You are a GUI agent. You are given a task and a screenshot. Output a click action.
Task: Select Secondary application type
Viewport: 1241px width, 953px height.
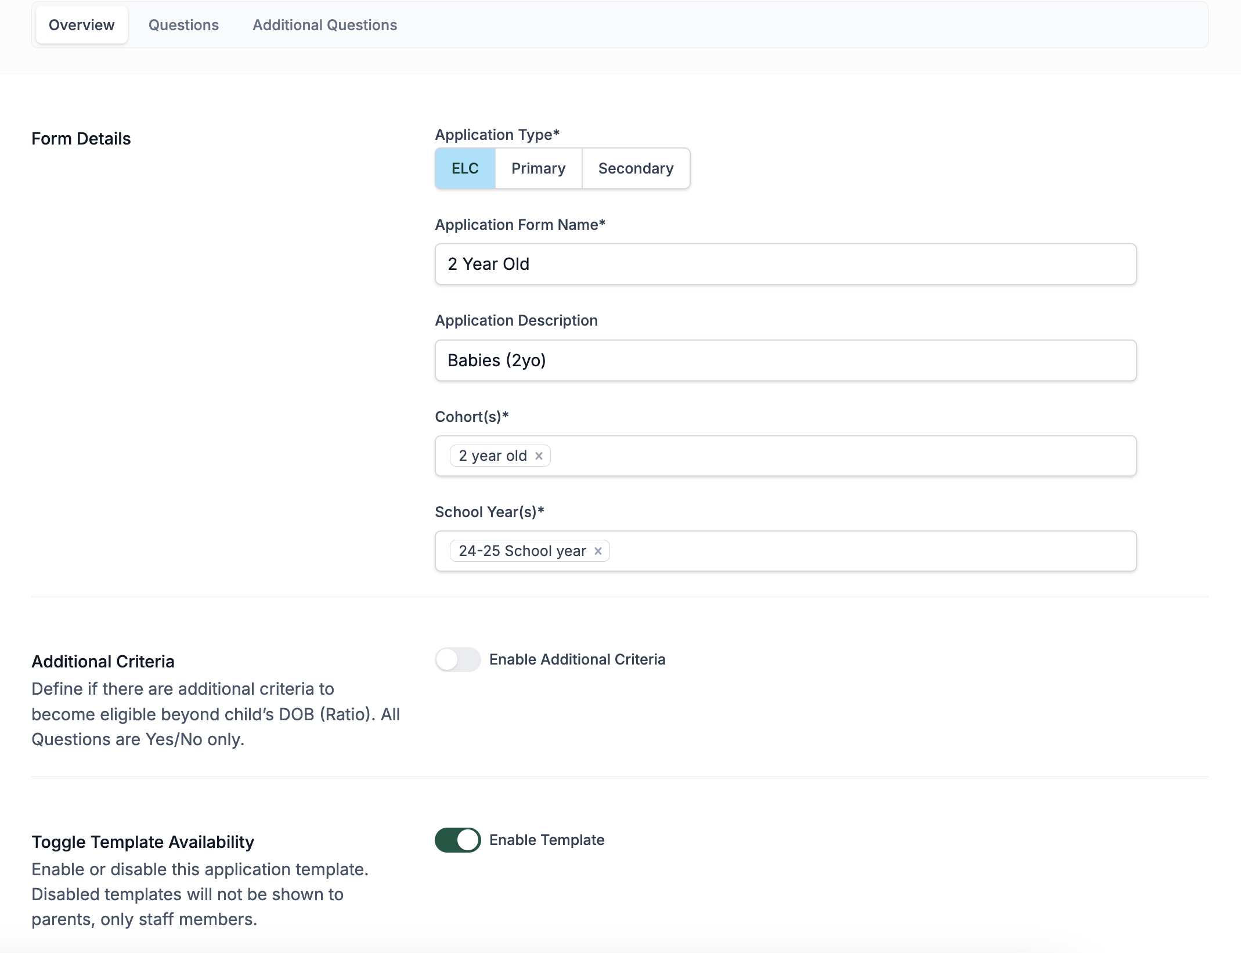pos(636,168)
